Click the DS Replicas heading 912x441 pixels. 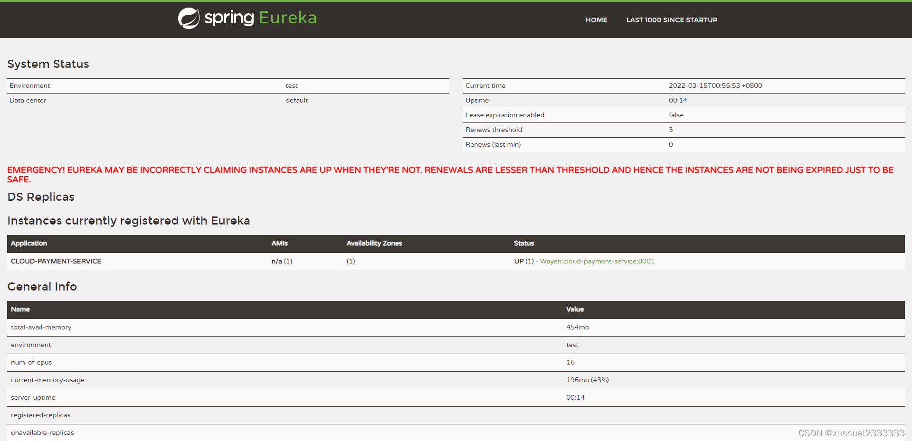[41, 197]
